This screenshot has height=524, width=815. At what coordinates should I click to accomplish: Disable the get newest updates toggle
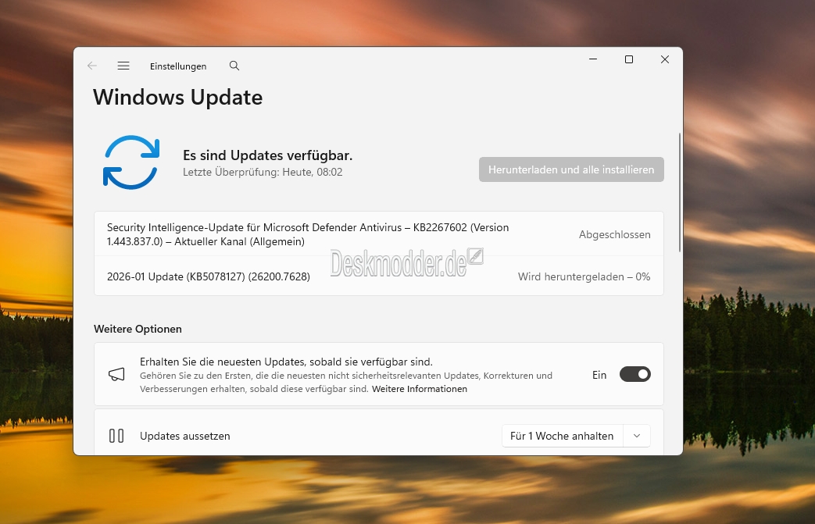coord(634,375)
